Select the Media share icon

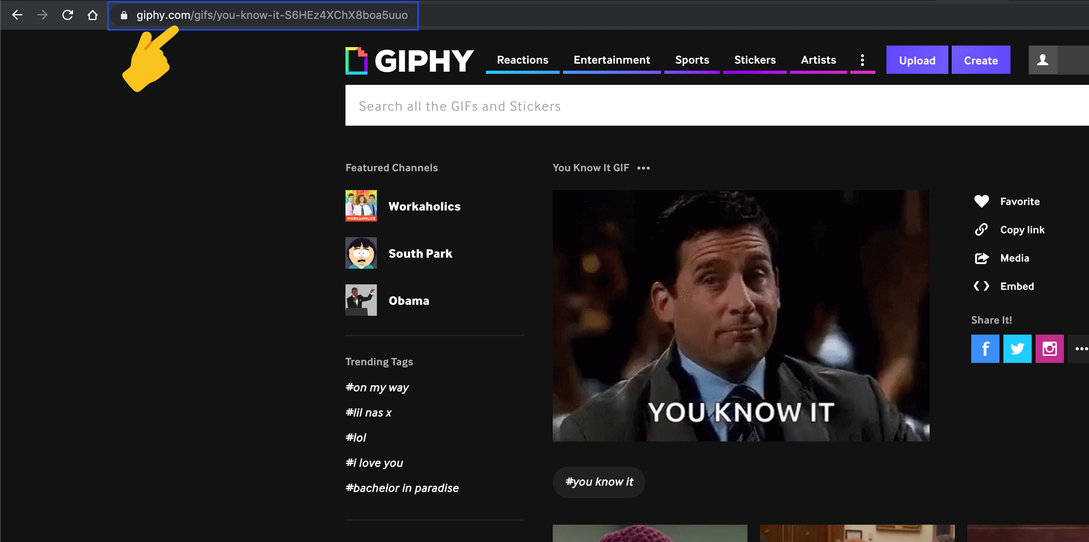point(981,258)
